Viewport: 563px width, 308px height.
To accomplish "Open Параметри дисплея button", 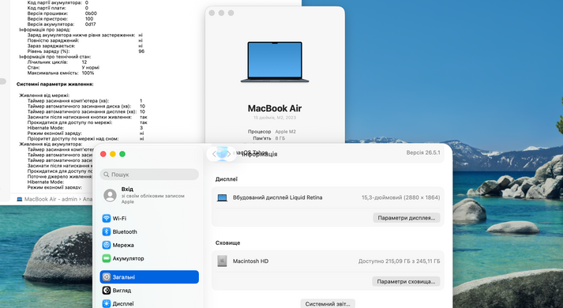I will point(407,218).
